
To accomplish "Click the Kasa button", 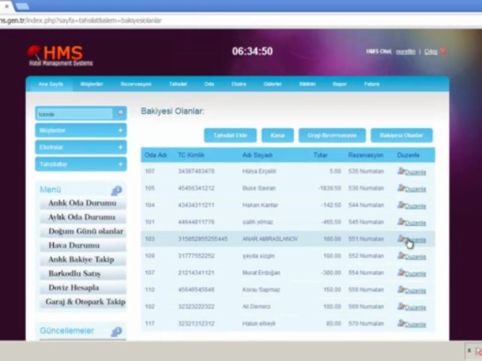I will pos(278,135).
